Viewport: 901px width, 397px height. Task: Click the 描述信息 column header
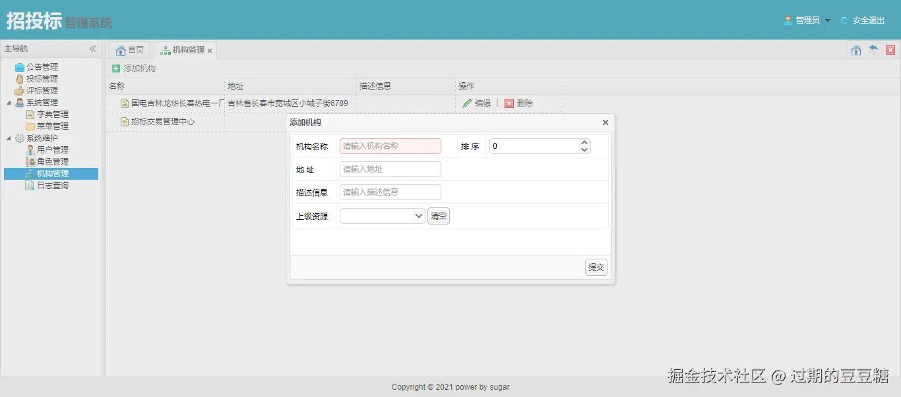point(406,86)
